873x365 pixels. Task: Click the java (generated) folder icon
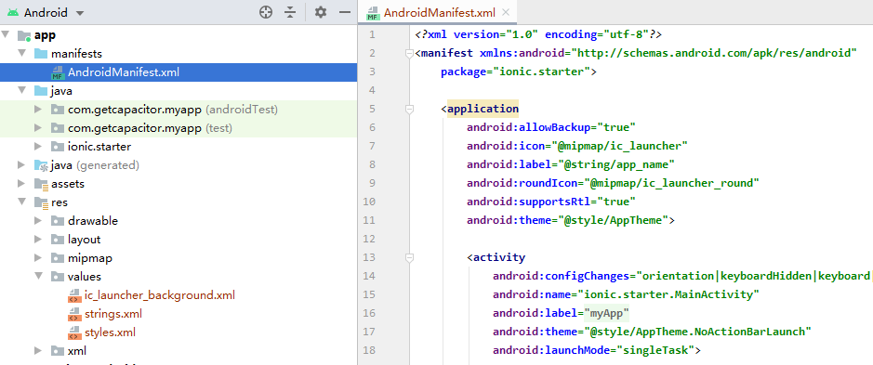[x=41, y=165]
